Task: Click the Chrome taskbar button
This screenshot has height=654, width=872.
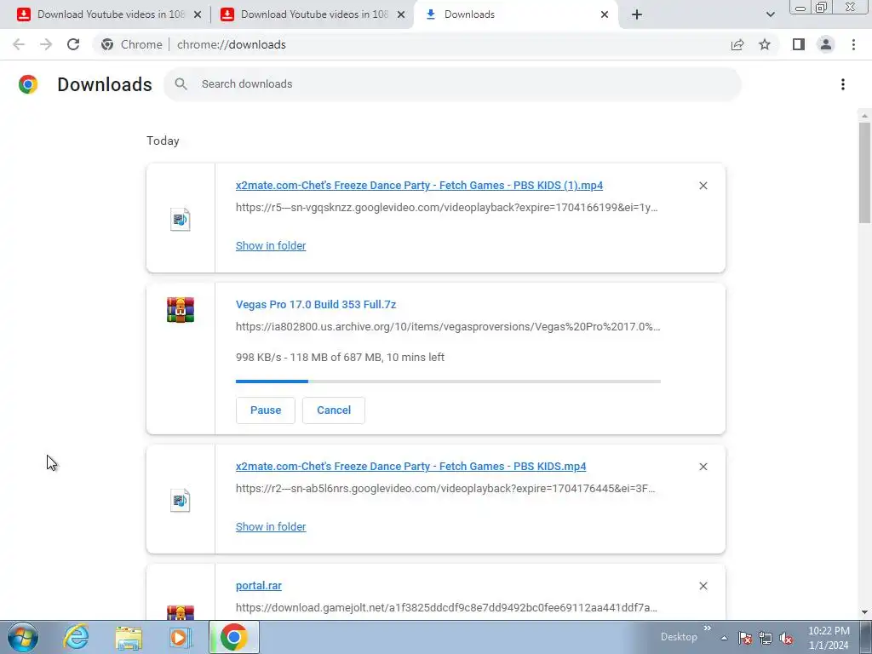Action: coord(233,637)
